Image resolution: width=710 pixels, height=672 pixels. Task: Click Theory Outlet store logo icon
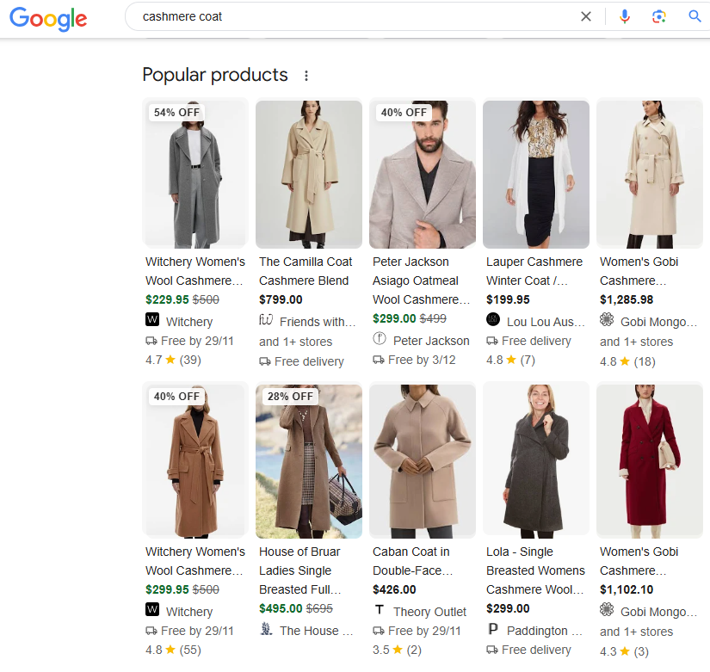point(380,609)
